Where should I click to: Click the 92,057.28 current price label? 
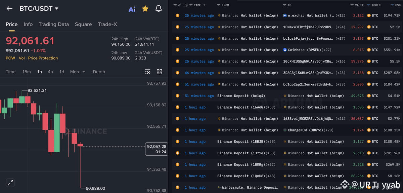tap(156, 146)
